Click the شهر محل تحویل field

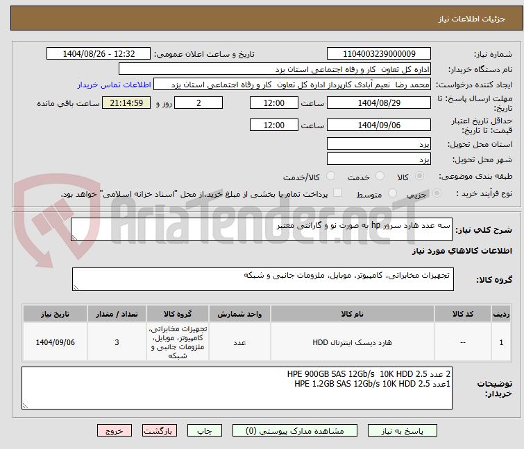[379, 159]
